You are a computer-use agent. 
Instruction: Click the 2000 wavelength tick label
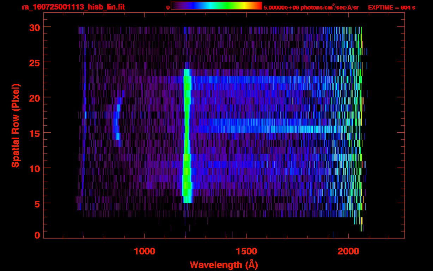click(x=348, y=251)
